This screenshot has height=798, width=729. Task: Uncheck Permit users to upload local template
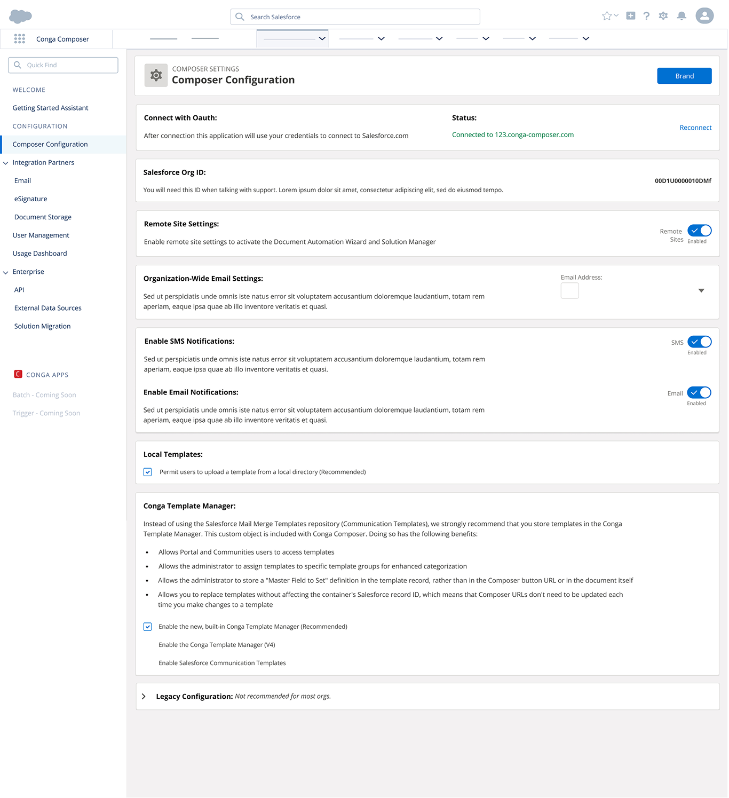coord(148,472)
